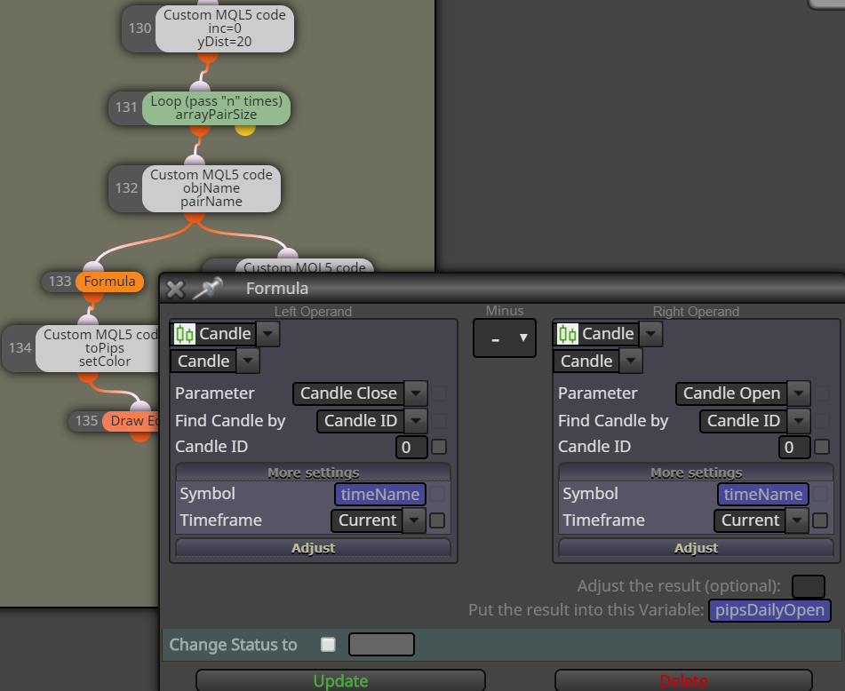Edit Left Operand Candle ID value field
845x691 pixels.
click(x=411, y=447)
